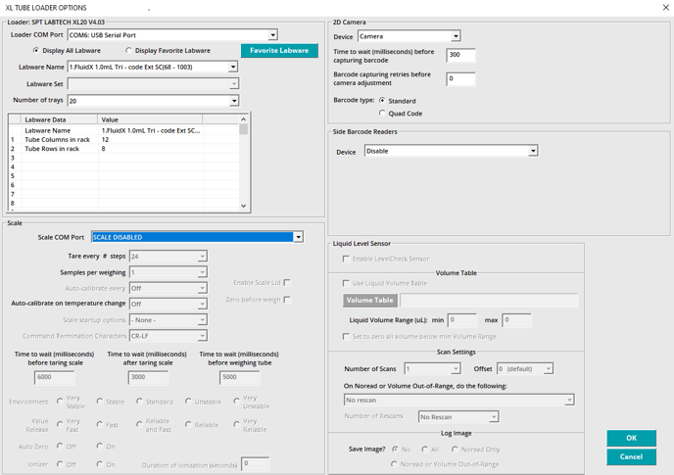The height and width of the screenshot is (475, 674).
Task: Click barcode capturing retries field
Action: click(x=460, y=78)
